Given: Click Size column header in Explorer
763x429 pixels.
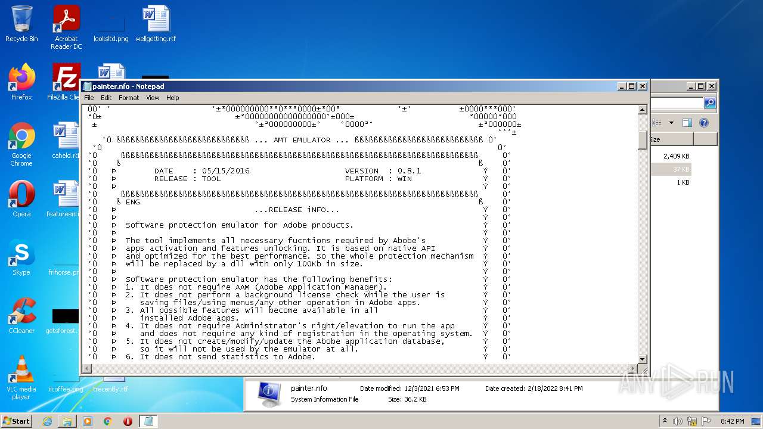Looking at the screenshot, I should coord(671,139).
